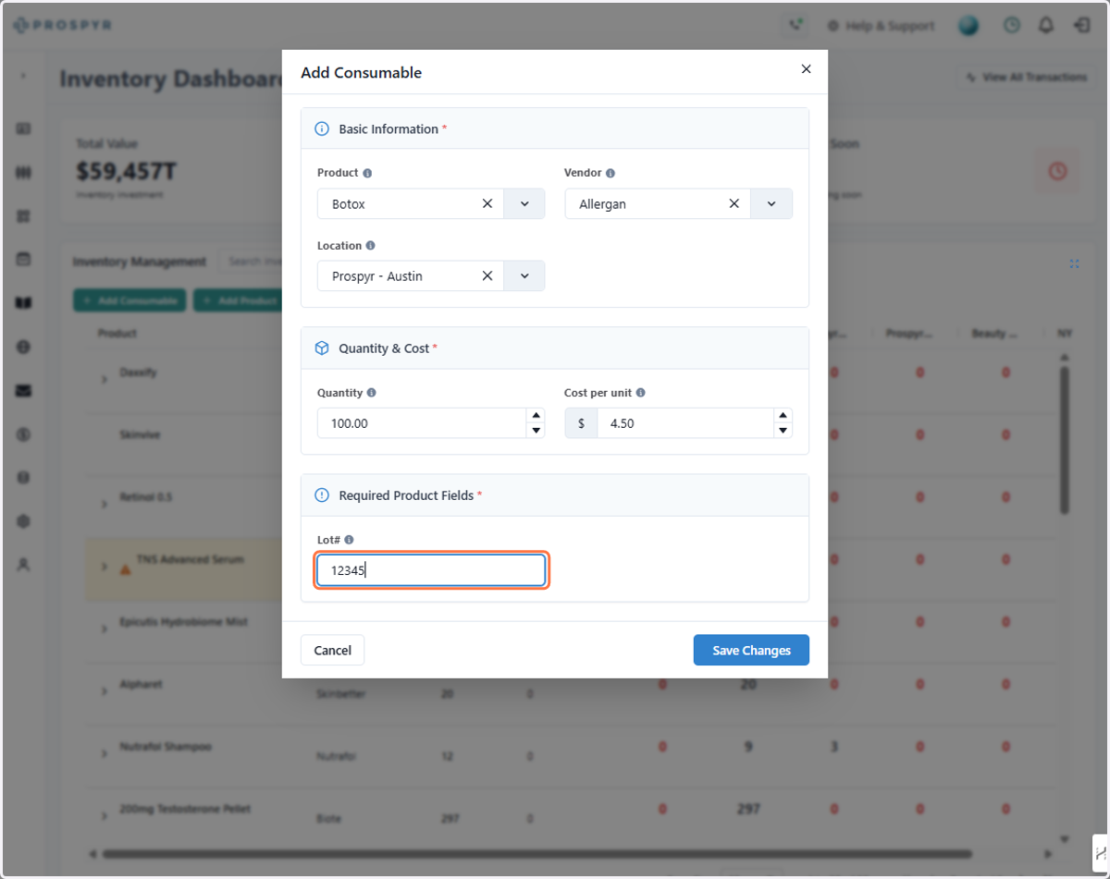Click the Vendor info icon
Image resolution: width=1110 pixels, height=879 pixels.
(610, 173)
